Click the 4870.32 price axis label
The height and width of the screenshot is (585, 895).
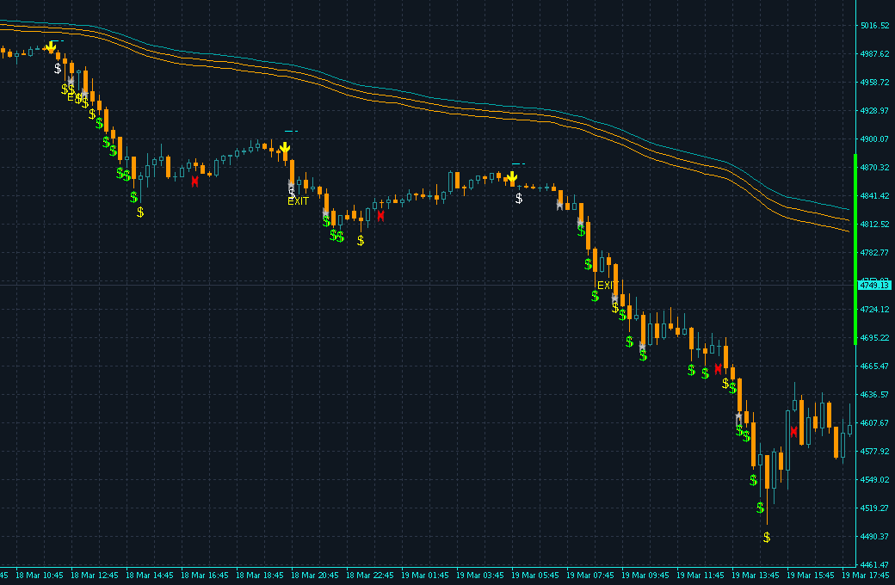[x=875, y=168]
